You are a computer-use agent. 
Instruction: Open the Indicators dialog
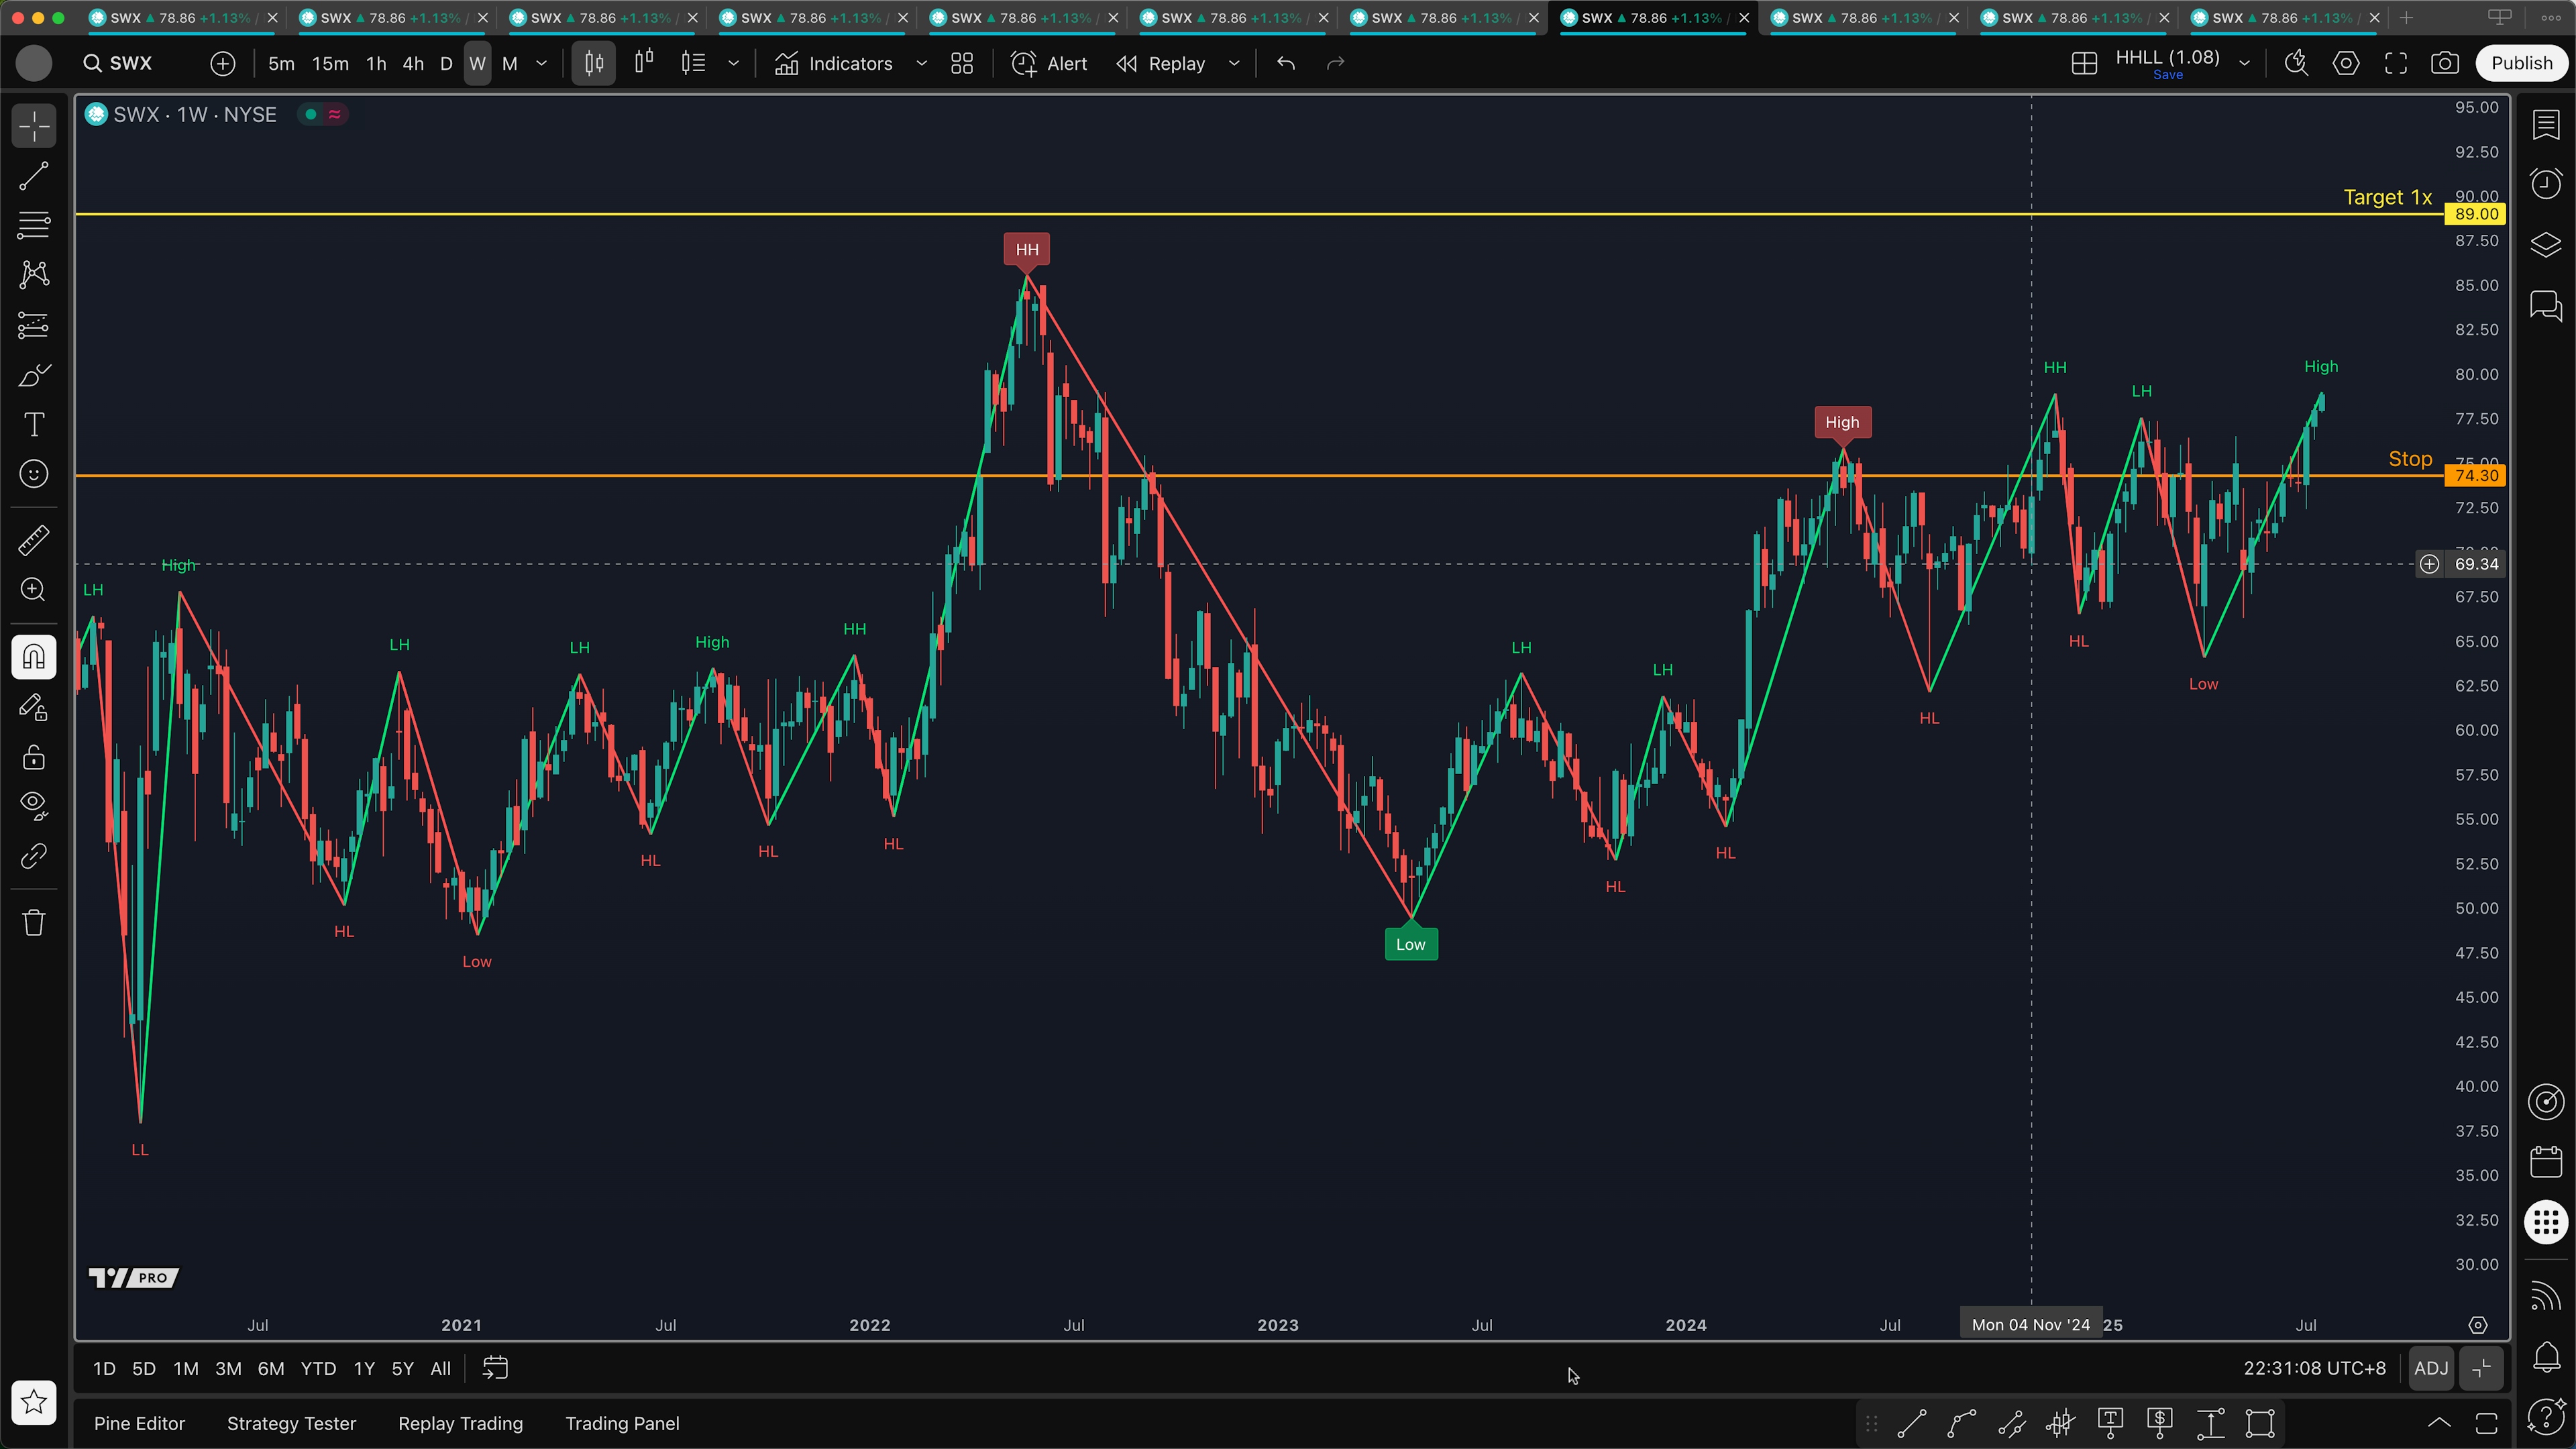point(834,64)
